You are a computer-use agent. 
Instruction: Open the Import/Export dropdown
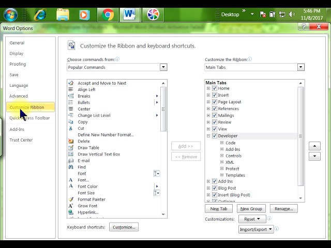pyautogui.click(x=256, y=229)
